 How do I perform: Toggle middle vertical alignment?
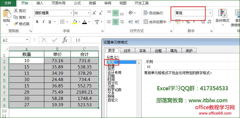click(116, 13)
